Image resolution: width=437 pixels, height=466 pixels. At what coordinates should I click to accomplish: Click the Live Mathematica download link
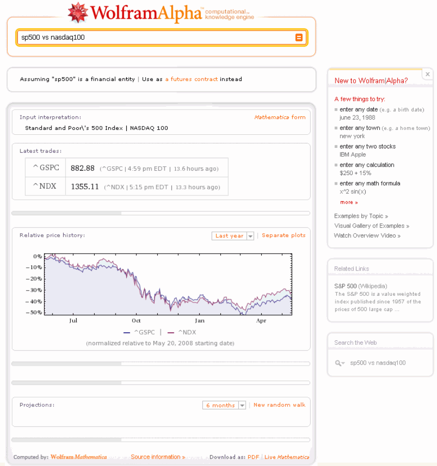tap(286, 457)
